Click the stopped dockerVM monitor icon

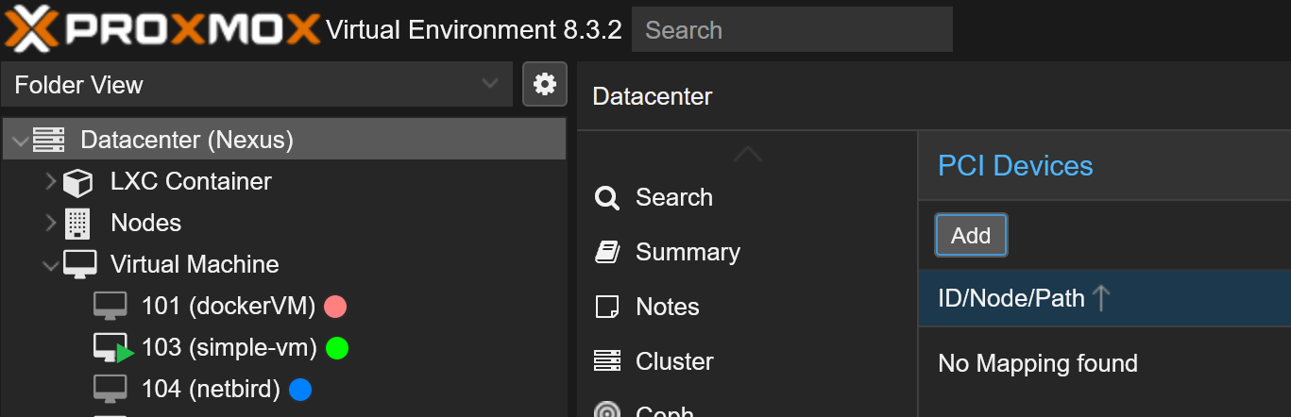pos(110,307)
